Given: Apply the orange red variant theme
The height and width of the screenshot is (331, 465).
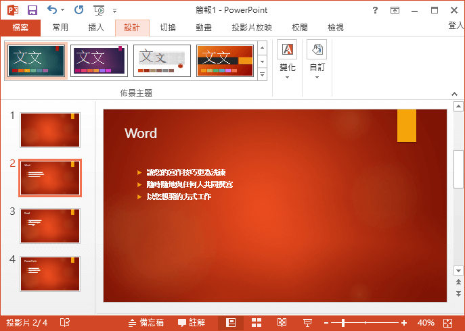Looking at the screenshot, I should pyautogui.click(x=225, y=61).
